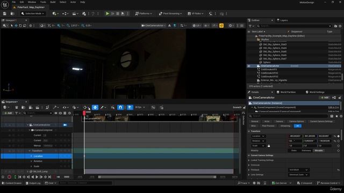Click the Sequencer record button
Screen dimensions: 344x193
(9, 177)
